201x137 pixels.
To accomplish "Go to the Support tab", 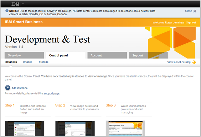I will coord(148,55).
